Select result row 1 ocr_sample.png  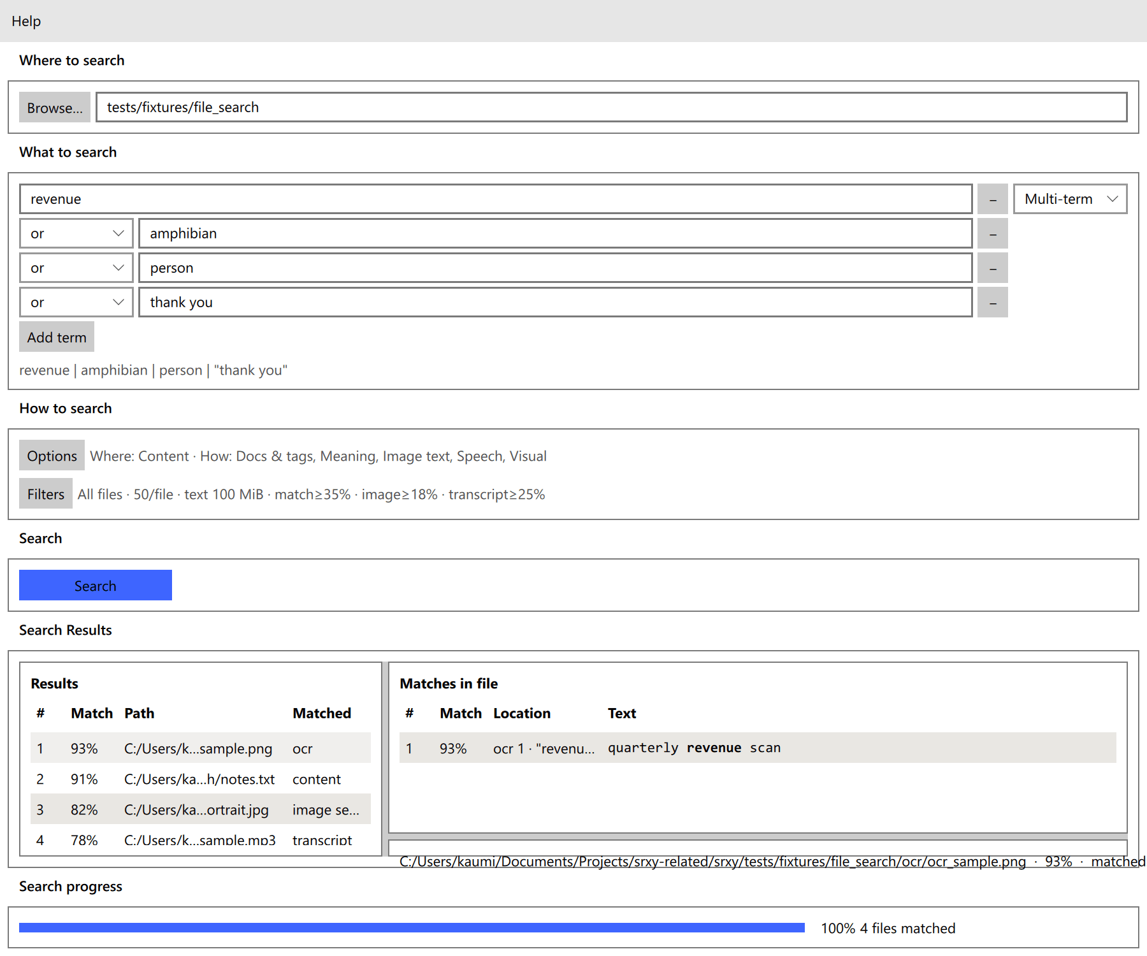click(x=201, y=748)
